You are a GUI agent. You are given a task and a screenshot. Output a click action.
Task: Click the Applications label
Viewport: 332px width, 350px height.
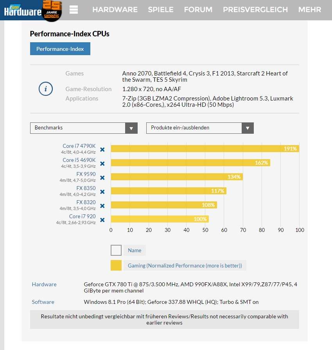pos(82,99)
